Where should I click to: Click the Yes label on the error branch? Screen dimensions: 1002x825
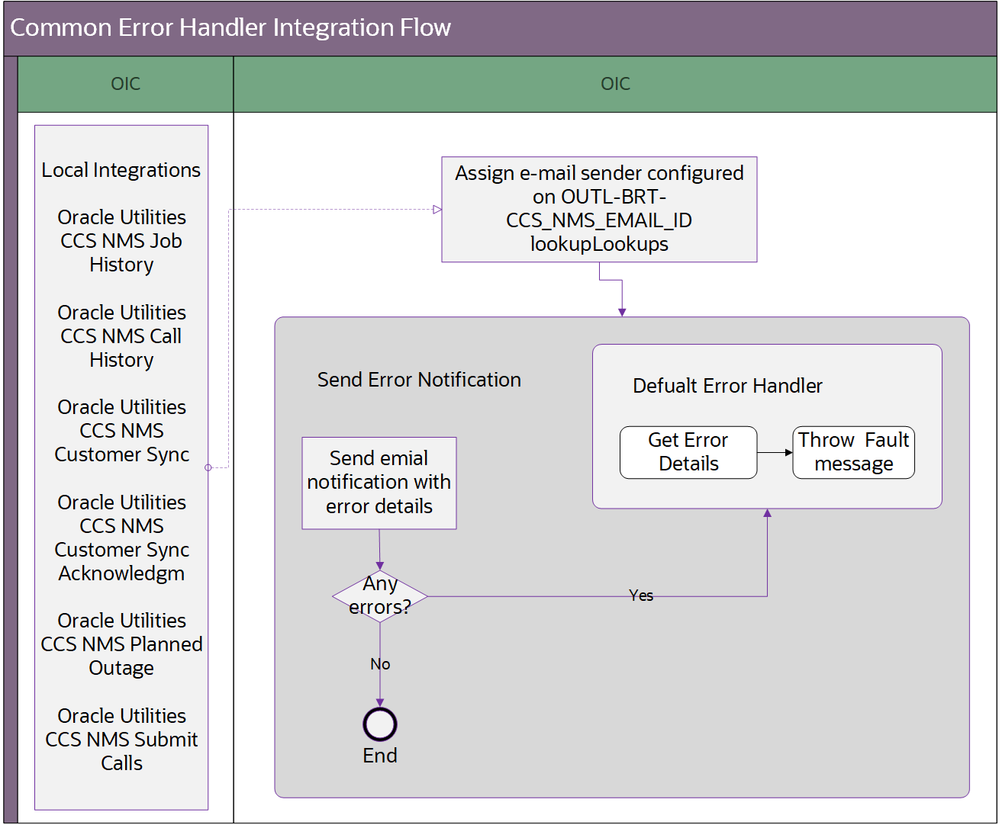click(x=641, y=596)
